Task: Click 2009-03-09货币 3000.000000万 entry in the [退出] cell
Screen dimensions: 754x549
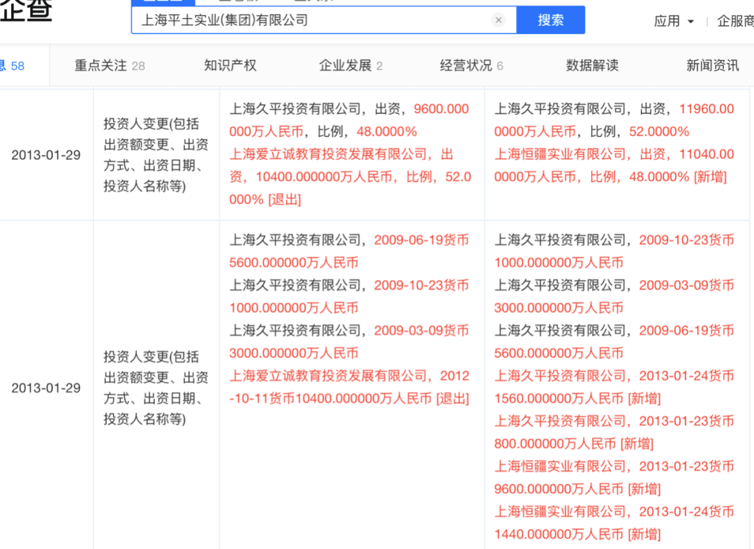Action: [x=349, y=342]
